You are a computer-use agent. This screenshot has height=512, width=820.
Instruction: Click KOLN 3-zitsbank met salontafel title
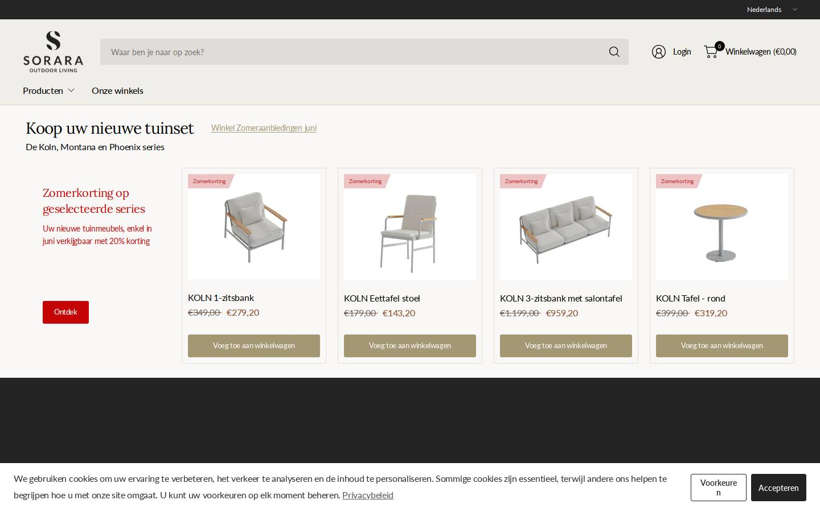coord(561,298)
